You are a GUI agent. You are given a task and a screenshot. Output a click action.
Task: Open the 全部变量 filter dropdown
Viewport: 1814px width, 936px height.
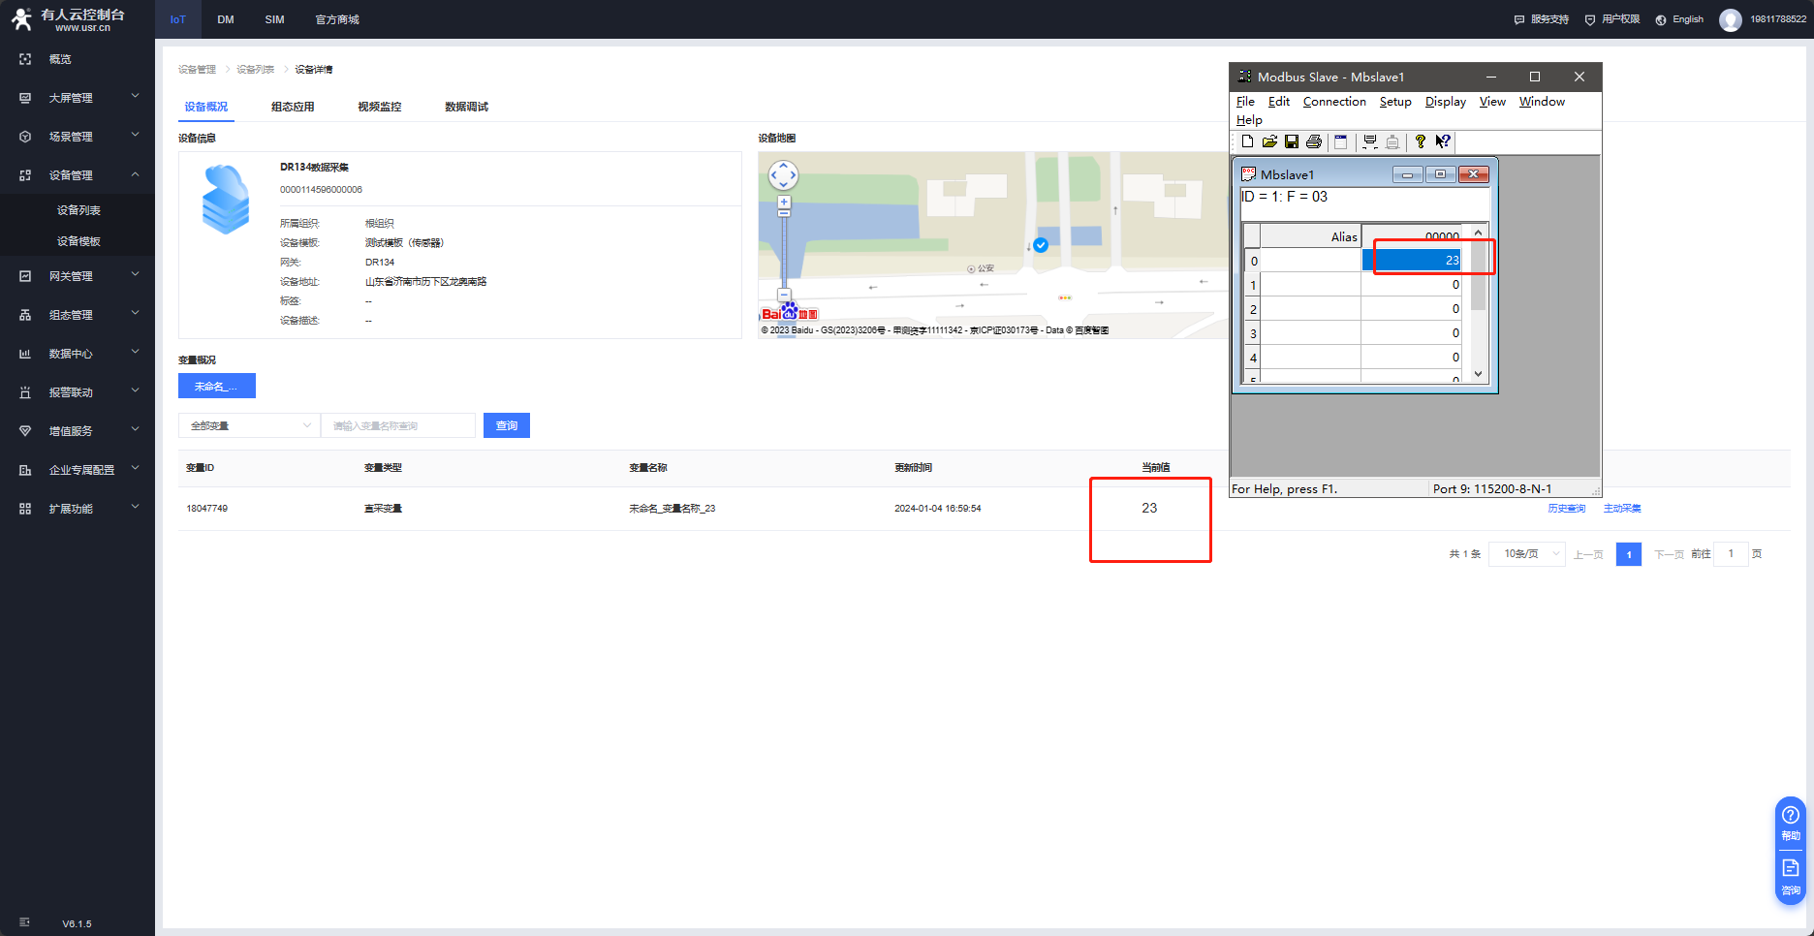pyautogui.click(x=249, y=425)
